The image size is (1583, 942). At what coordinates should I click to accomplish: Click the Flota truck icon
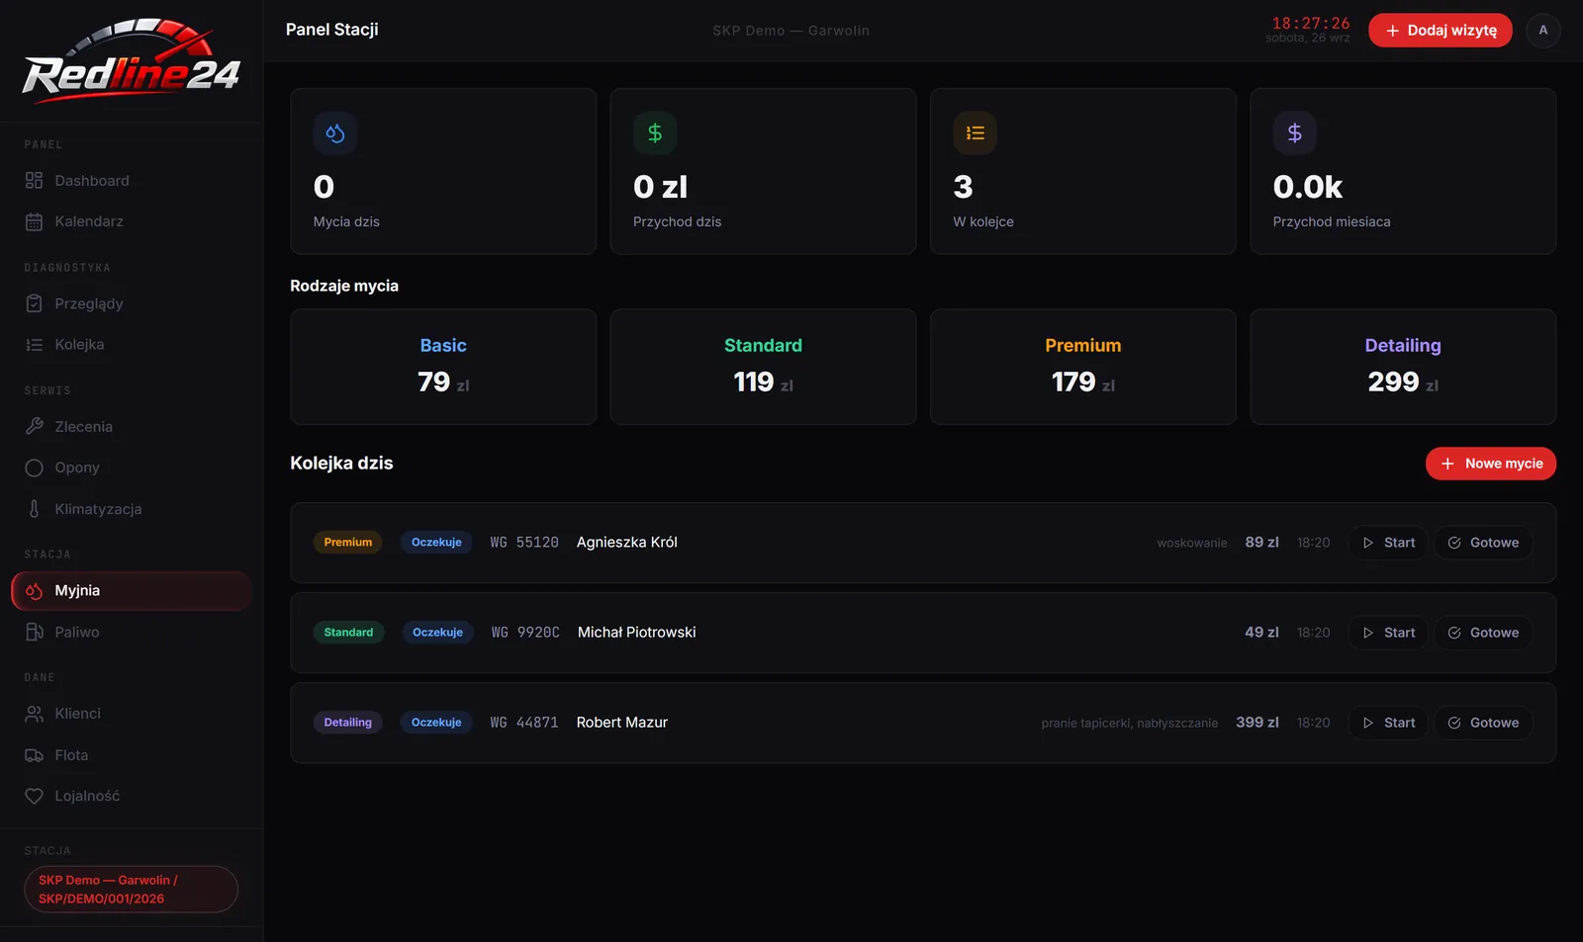coord(34,755)
